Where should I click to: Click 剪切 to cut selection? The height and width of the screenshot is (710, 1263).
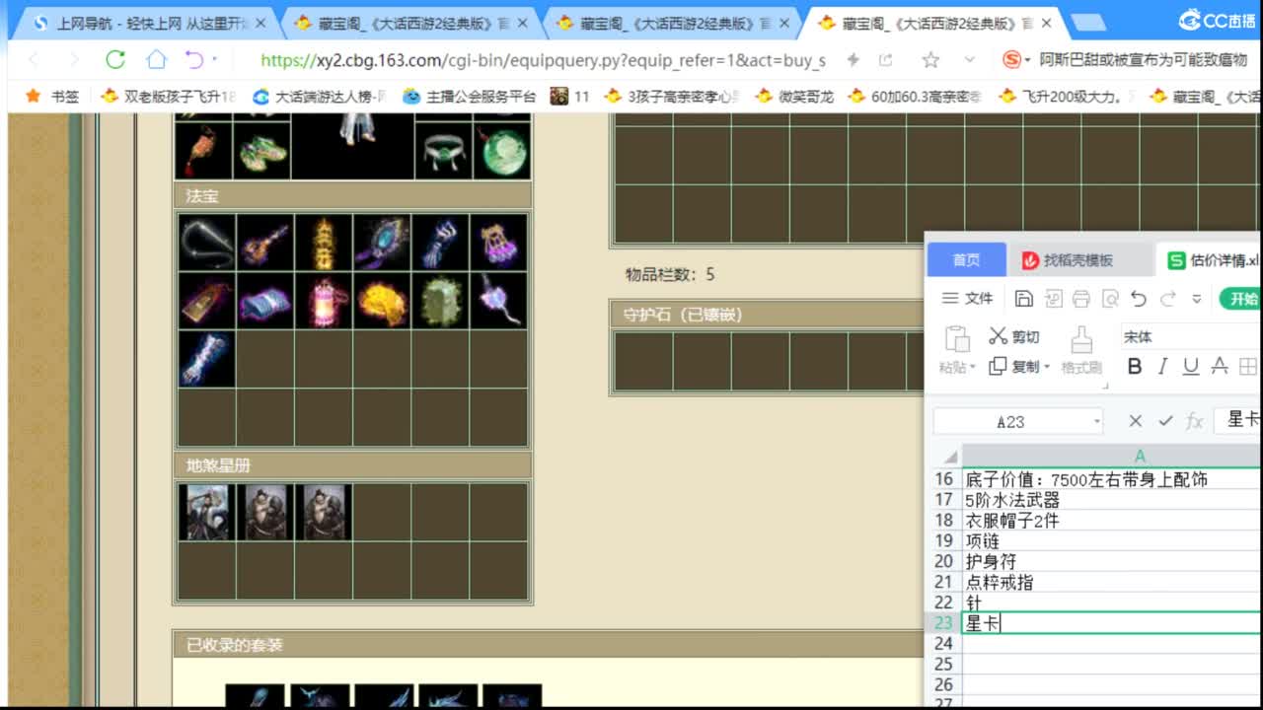tap(1014, 336)
